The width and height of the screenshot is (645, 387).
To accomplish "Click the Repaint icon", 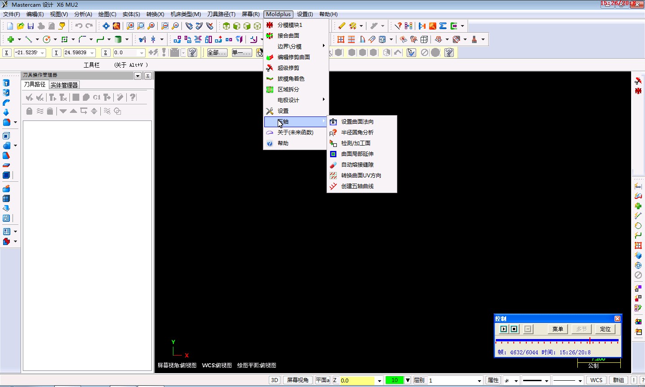I will pos(116,26).
